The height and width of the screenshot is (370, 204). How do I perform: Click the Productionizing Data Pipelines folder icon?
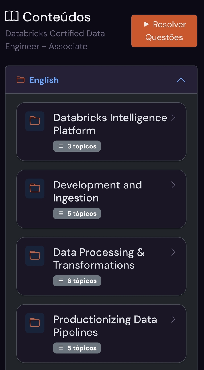point(35,323)
